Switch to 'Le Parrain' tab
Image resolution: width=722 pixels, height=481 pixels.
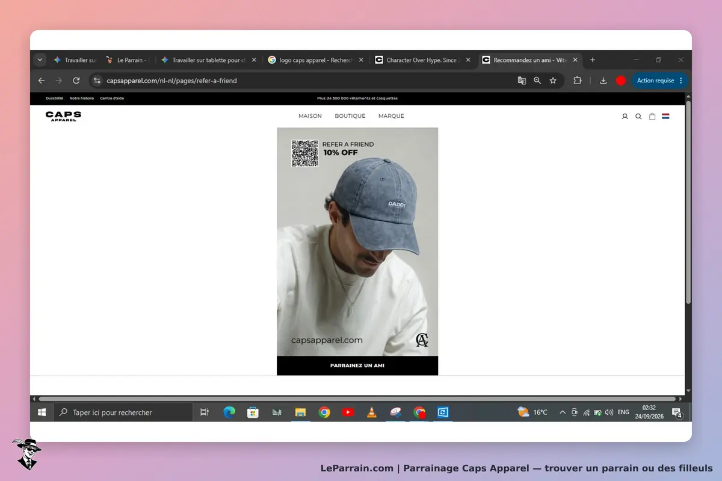(128, 60)
